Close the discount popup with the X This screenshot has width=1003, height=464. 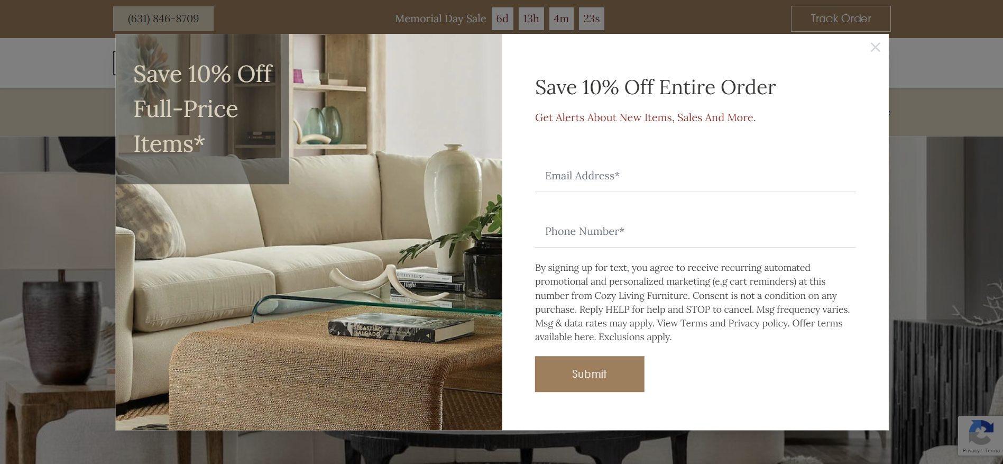pos(875,48)
